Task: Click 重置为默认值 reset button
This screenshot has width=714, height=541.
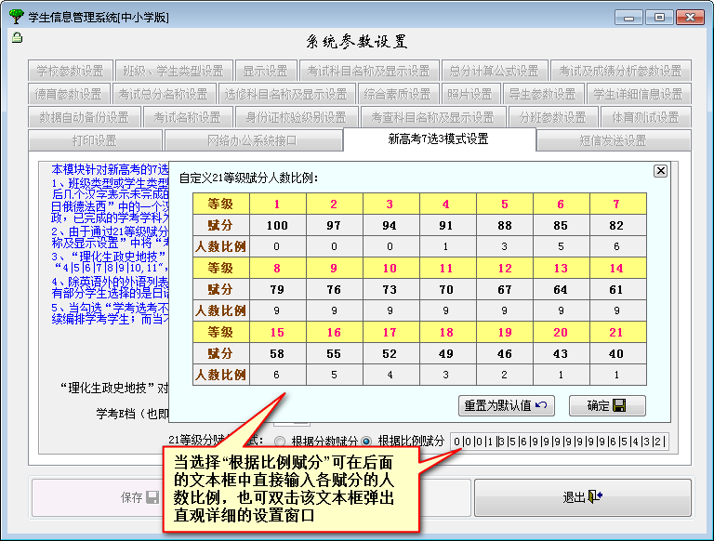Action: (x=507, y=405)
